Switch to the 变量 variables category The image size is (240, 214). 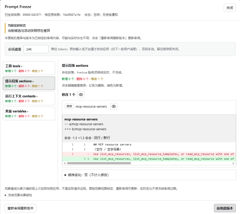coord(29,113)
